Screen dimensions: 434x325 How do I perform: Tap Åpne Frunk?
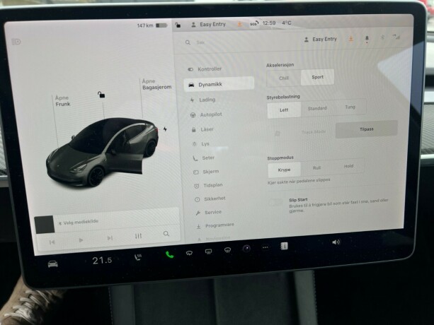[63, 101]
